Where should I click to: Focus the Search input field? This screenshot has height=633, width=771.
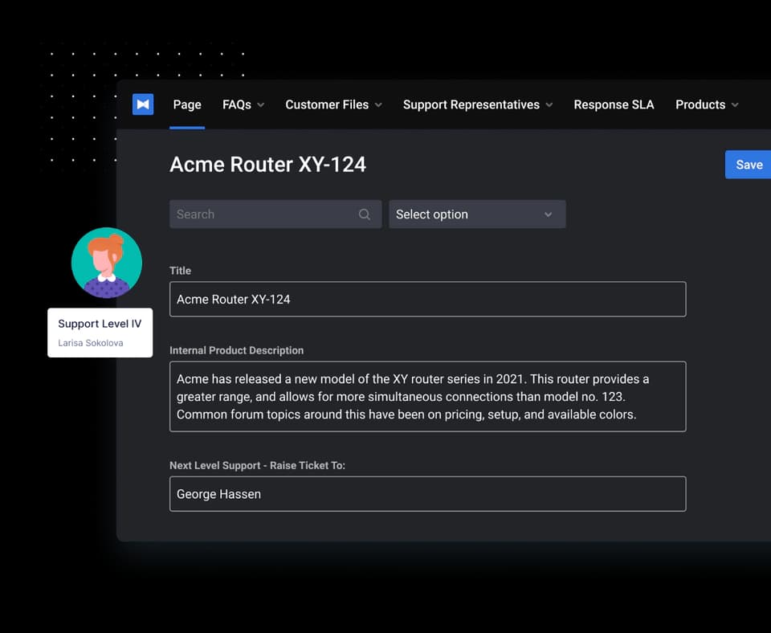click(x=275, y=214)
